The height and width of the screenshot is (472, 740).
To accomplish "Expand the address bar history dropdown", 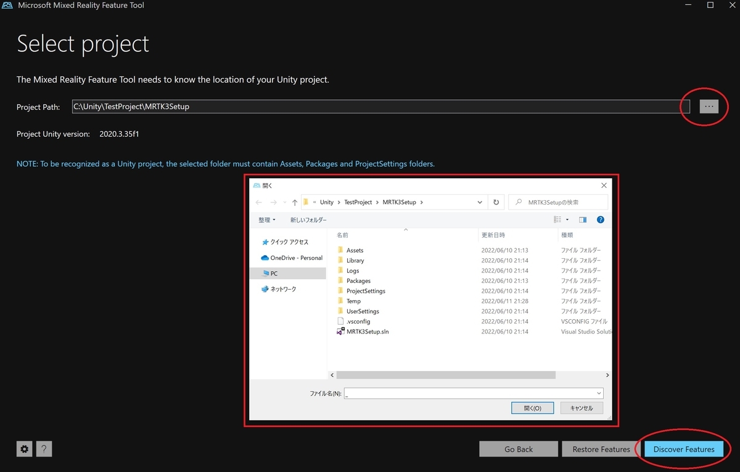I will [480, 202].
